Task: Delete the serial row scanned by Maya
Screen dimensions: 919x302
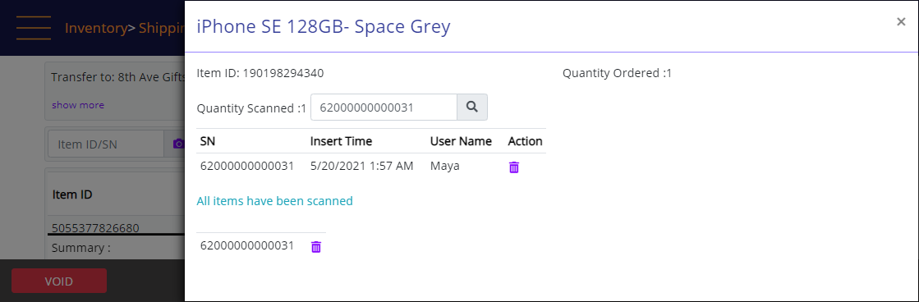Action: (514, 167)
